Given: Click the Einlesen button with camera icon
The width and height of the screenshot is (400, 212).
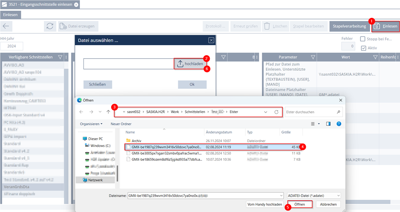Looking at the screenshot, I should point(386,26).
